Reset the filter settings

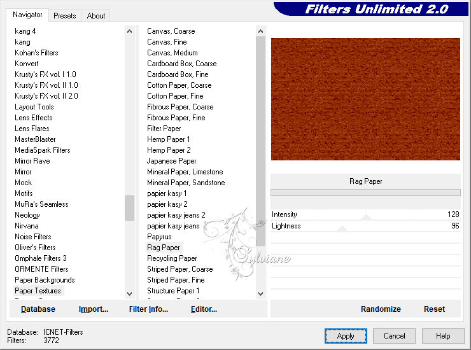coord(434,309)
